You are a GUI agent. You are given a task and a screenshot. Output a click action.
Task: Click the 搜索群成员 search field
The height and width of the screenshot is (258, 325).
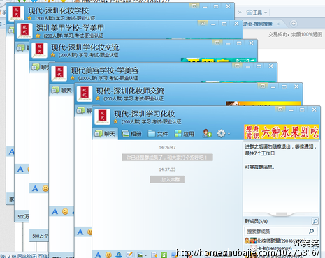point(281,231)
